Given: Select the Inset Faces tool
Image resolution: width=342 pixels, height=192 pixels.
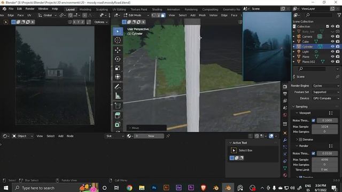Looking at the screenshot, I should click(118, 124).
